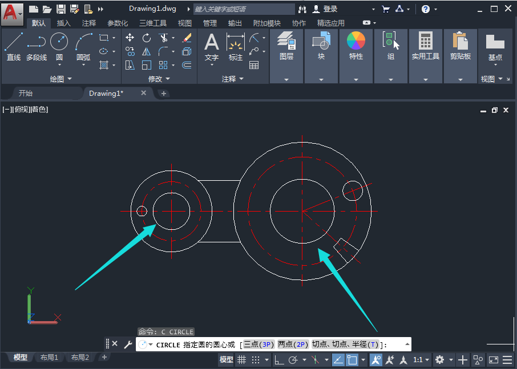Click the 模型 status bar button
Viewport: 517px width, 369px height.
226,360
